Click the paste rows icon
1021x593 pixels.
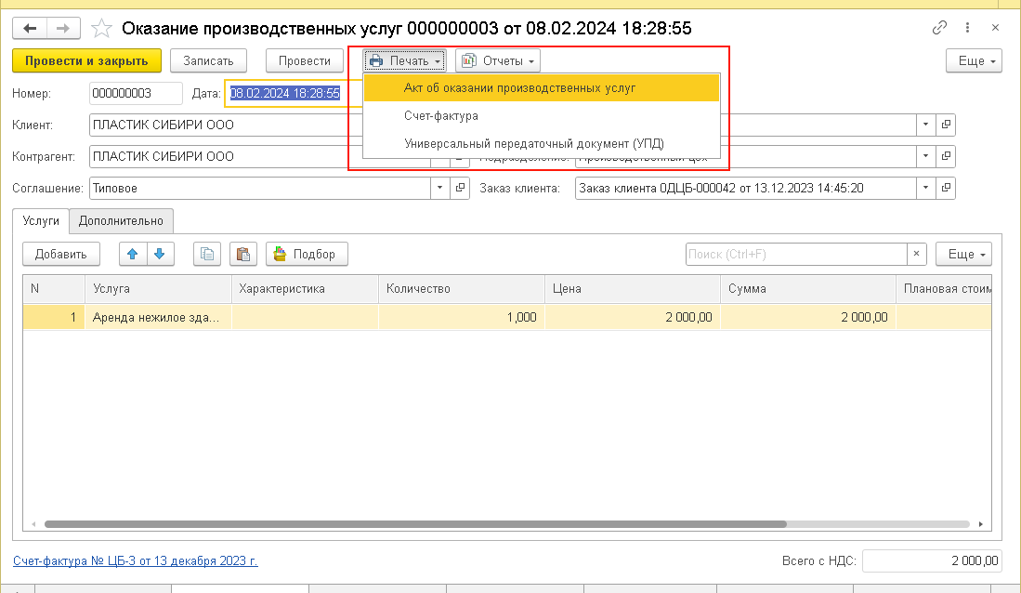click(242, 254)
